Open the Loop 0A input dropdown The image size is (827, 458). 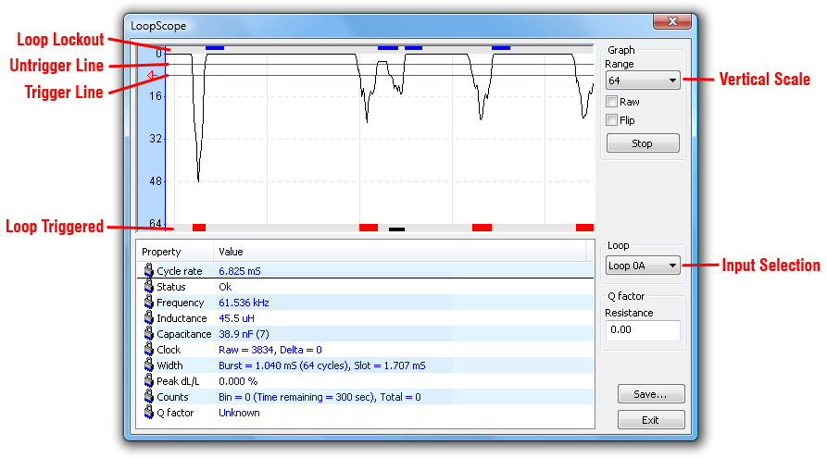tap(643, 266)
